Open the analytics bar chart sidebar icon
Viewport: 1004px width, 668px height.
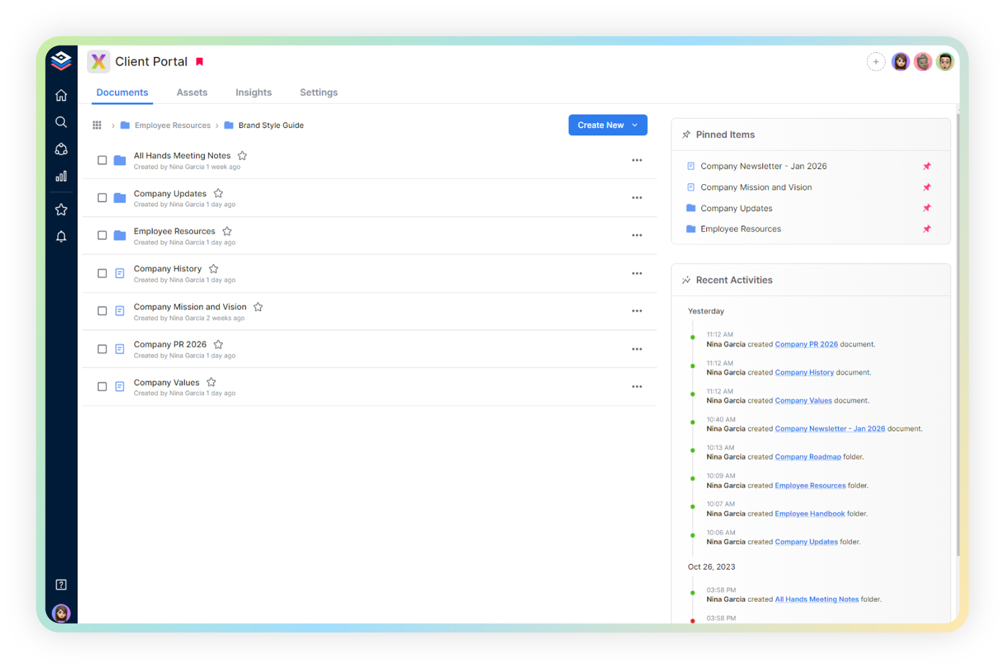pos(61,176)
